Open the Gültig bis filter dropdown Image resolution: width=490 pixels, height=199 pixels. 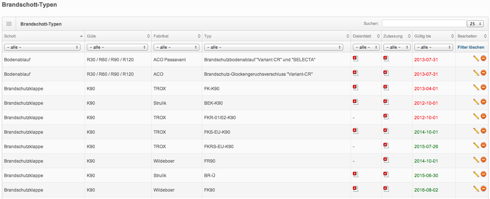[x=434, y=47]
